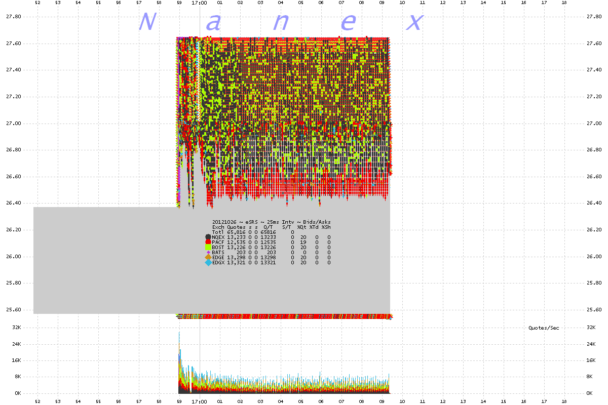Click the 25.60 label on left price axis
Viewport: 608px width, 405px height.
point(13,310)
